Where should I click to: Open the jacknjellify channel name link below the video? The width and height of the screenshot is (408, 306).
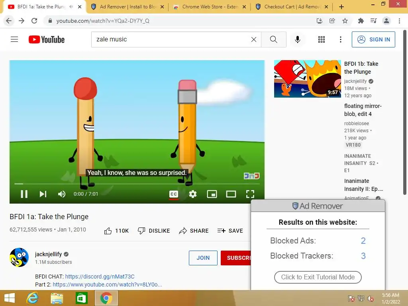pyautogui.click(x=48, y=254)
